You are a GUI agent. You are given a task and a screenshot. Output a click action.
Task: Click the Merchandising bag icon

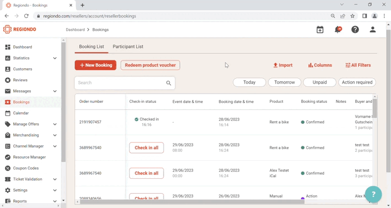click(8, 135)
